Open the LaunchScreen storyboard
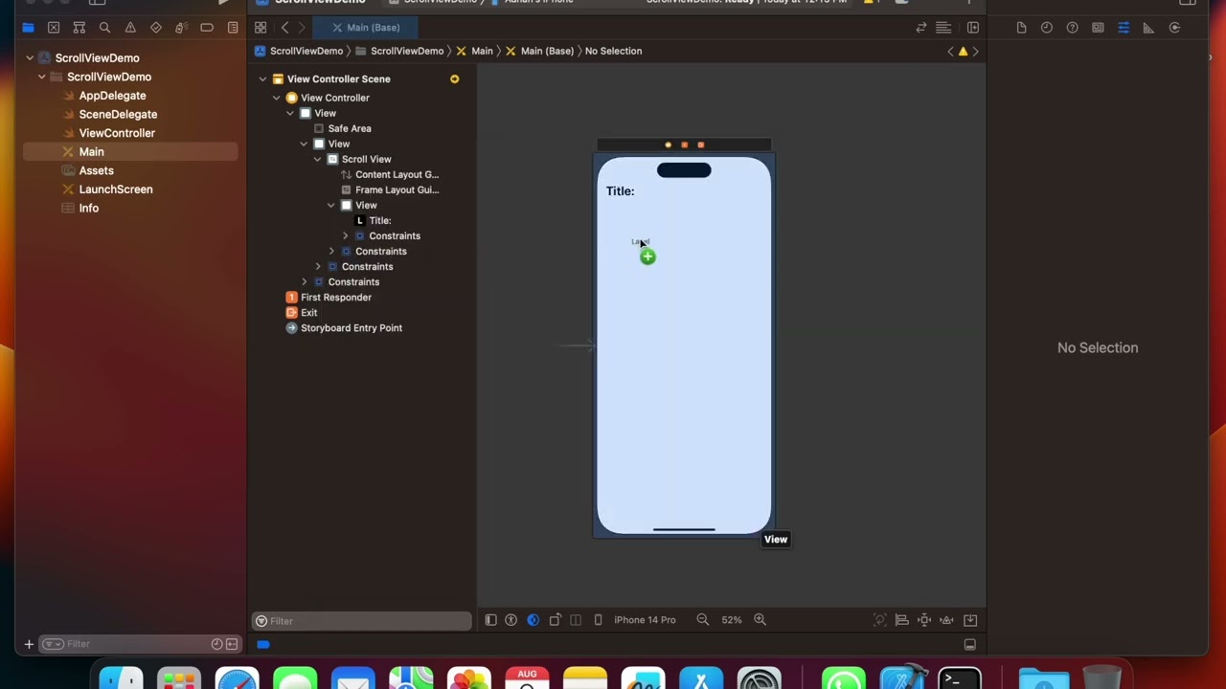This screenshot has width=1226, height=689. pos(115,189)
